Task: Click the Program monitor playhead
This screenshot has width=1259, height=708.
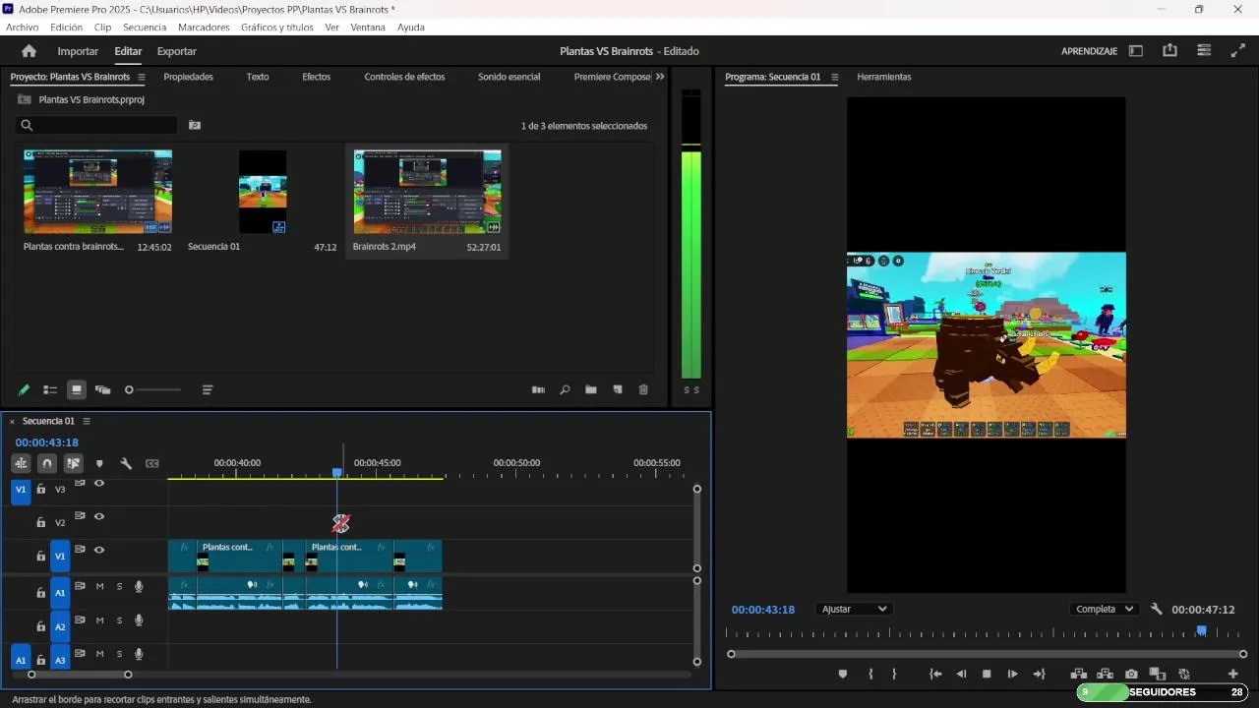Action: pyautogui.click(x=1201, y=631)
